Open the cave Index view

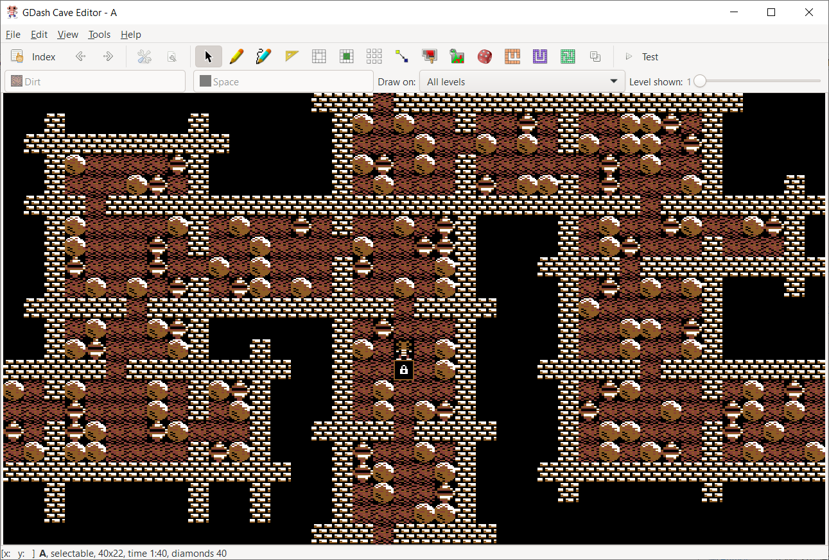(33, 56)
